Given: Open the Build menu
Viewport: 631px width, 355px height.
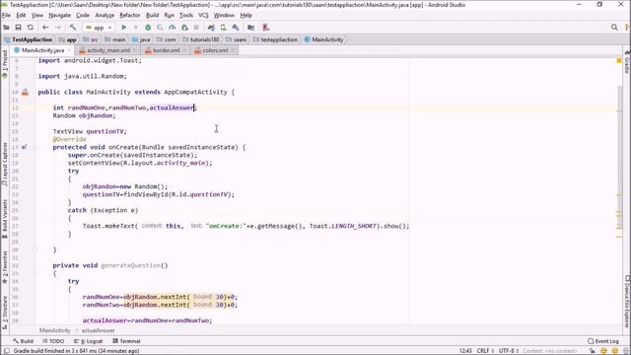Looking at the screenshot, I should (152, 16).
